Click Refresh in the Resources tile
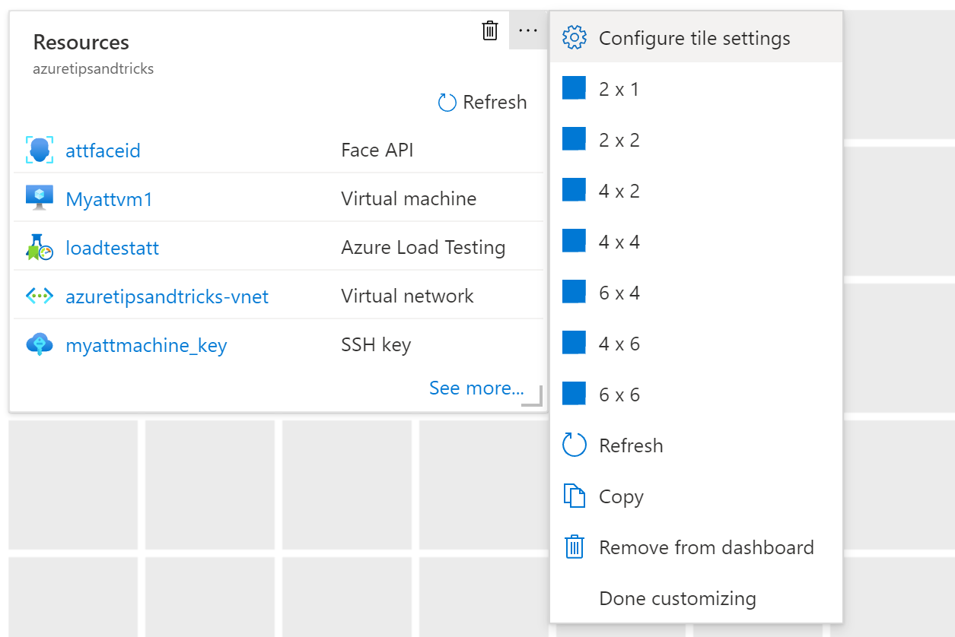Viewport: 955px width, 637px height. click(x=482, y=102)
